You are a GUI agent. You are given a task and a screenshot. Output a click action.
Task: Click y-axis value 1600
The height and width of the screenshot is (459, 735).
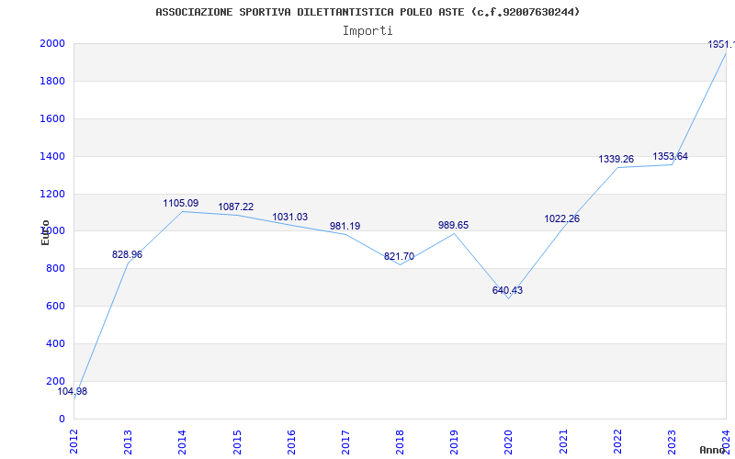pos(52,118)
